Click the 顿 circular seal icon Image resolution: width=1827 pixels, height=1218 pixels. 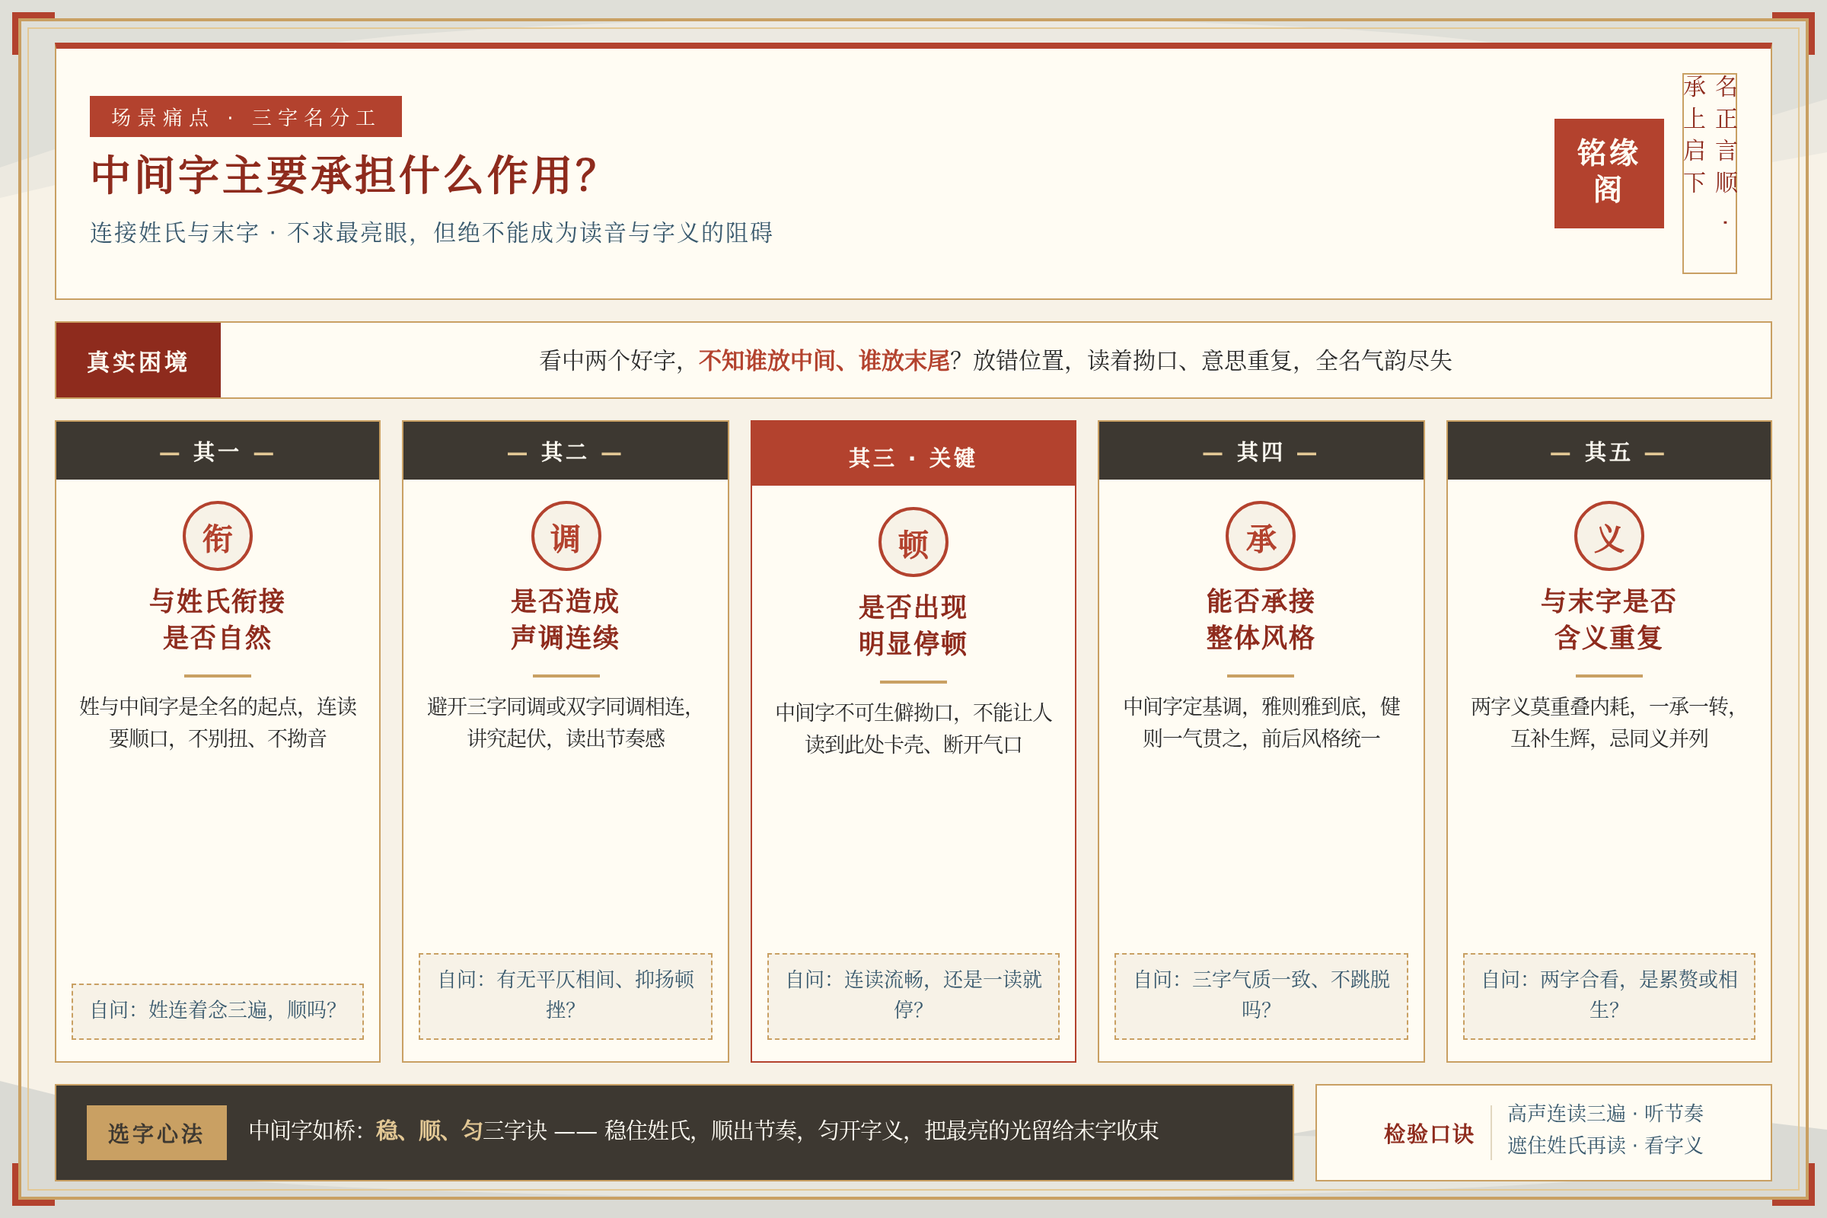pyautogui.click(x=913, y=542)
